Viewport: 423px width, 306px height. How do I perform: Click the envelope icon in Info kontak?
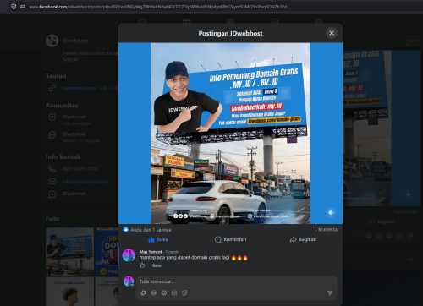coord(52,182)
